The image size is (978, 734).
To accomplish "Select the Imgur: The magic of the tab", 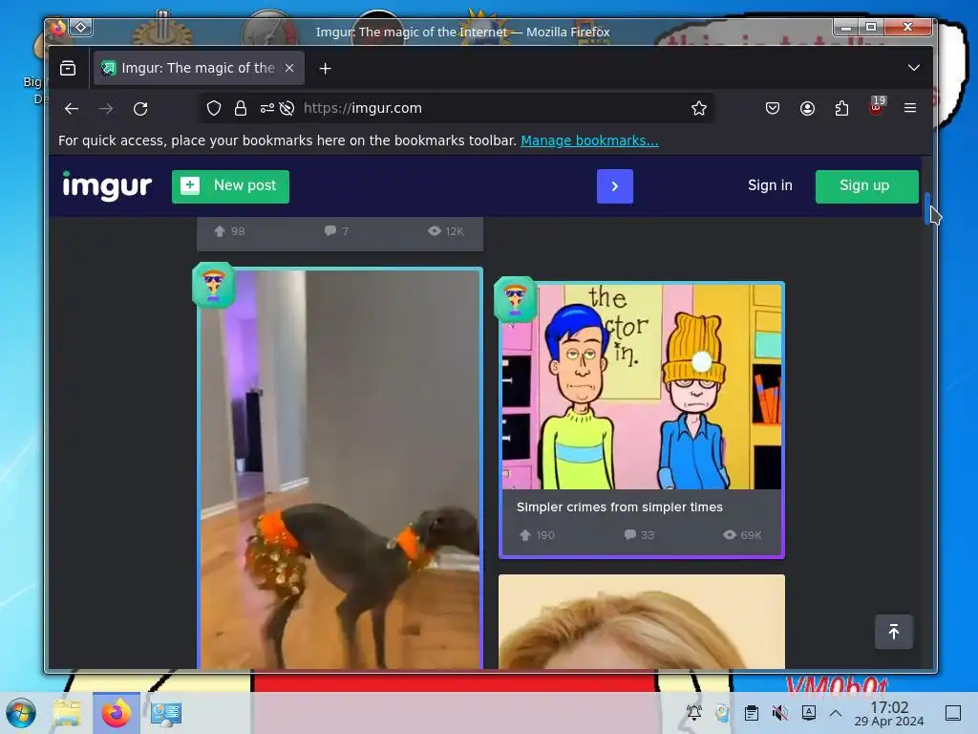I will (199, 68).
